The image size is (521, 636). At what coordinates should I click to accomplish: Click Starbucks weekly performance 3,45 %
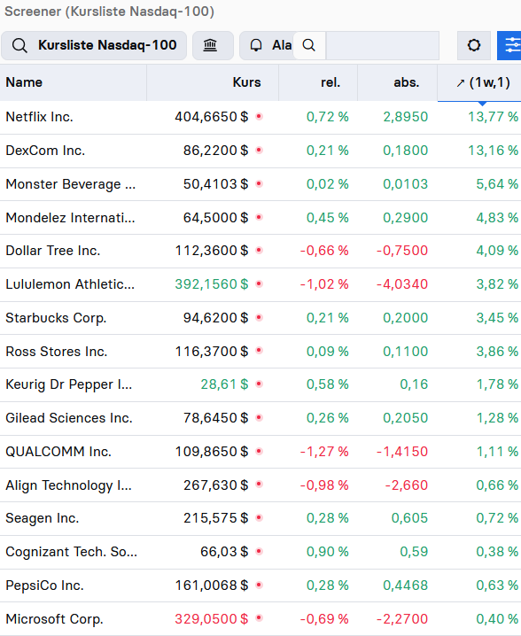tap(497, 318)
